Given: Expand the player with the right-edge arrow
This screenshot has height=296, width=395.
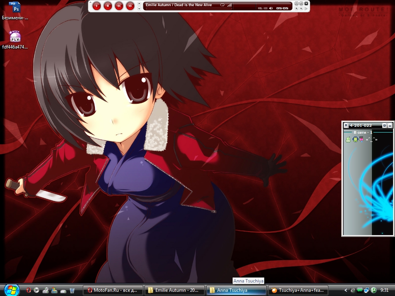Looking at the screenshot, I should pyautogui.click(x=306, y=8).
